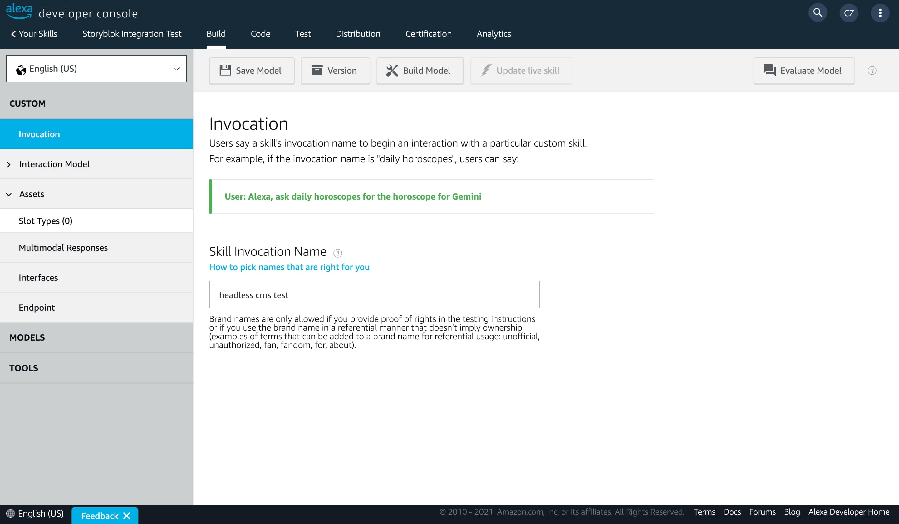
Task: Click the Build Model button
Action: point(420,70)
